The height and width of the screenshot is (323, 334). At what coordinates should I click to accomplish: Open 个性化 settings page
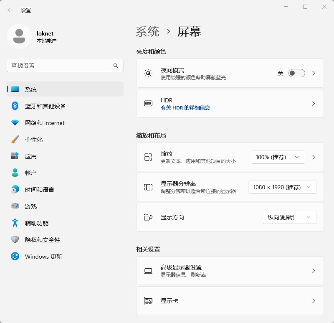pos(65,139)
